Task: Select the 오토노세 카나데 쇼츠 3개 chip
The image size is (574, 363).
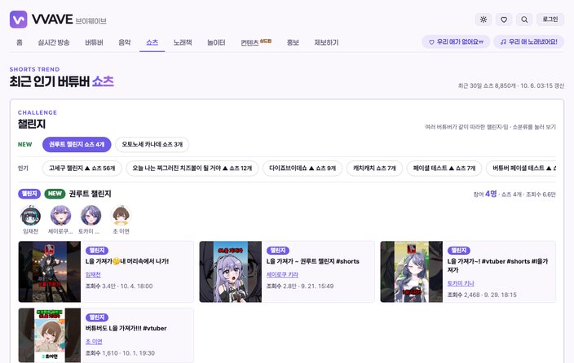Action: click(x=152, y=144)
